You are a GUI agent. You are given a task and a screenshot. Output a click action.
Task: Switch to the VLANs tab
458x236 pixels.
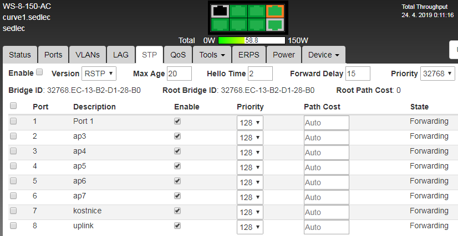click(88, 55)
